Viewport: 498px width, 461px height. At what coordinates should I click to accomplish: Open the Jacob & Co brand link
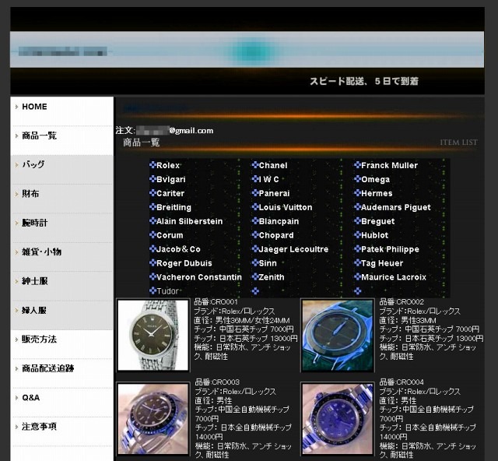click(178, 249)
